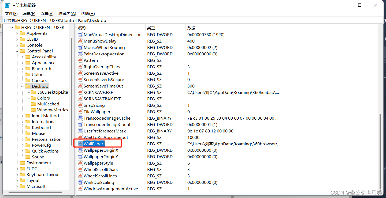Select the Quick Actions key
The width and height of the screenshot is (386, 198).
click(x=45, y=151)
